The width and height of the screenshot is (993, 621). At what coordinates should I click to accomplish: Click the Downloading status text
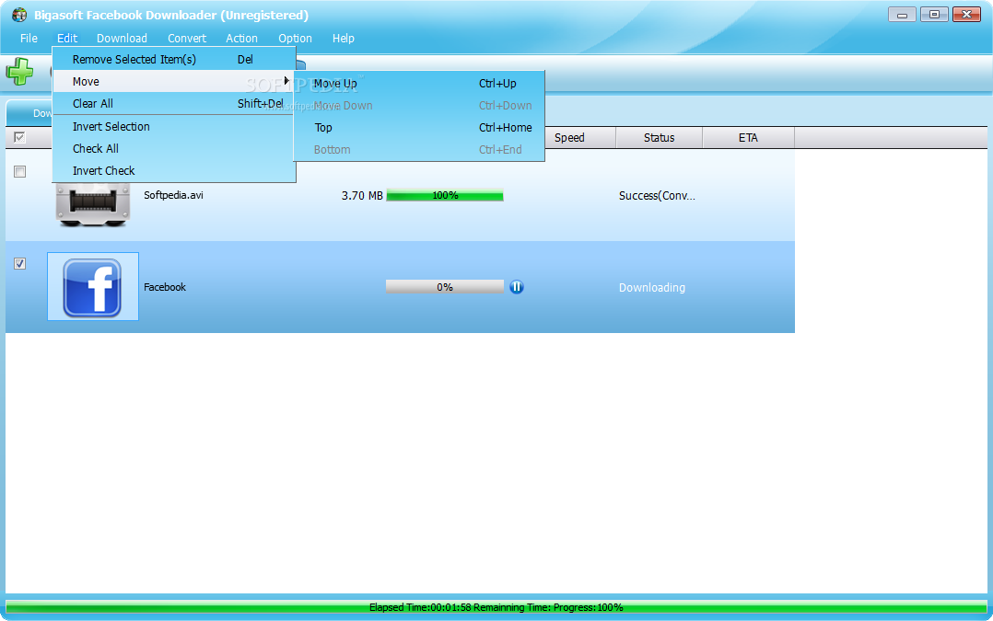tap(651, 288)
